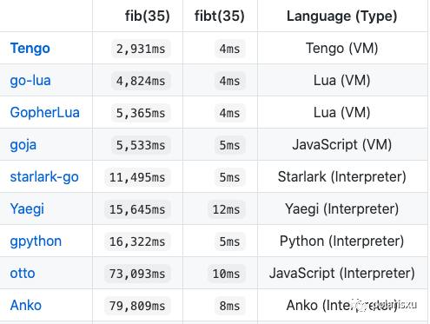The width and height of the screenshot is (430, 324).
Task: Select the JavaScript (VM) cell
Action: coord(342,145)
